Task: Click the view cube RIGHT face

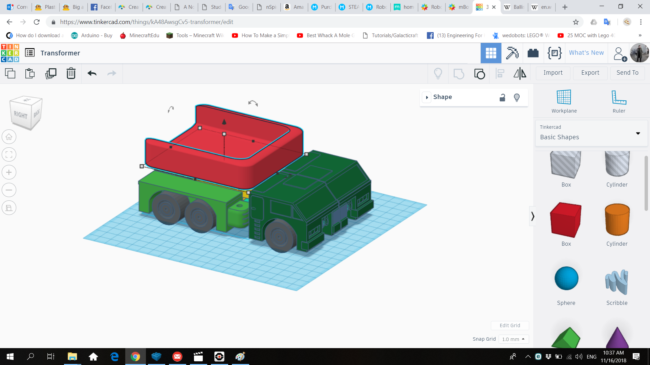Action: (21, 115)
